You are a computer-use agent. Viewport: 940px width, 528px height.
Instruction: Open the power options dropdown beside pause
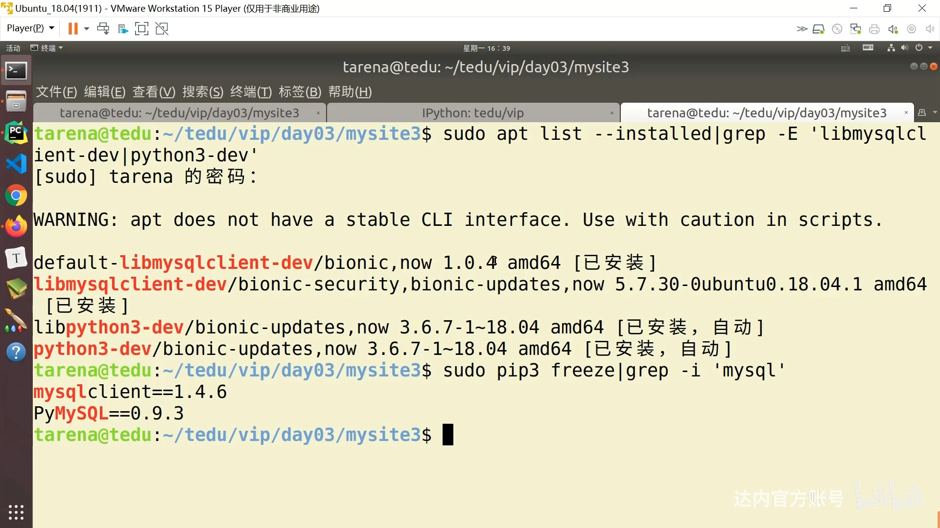(87, 29)
